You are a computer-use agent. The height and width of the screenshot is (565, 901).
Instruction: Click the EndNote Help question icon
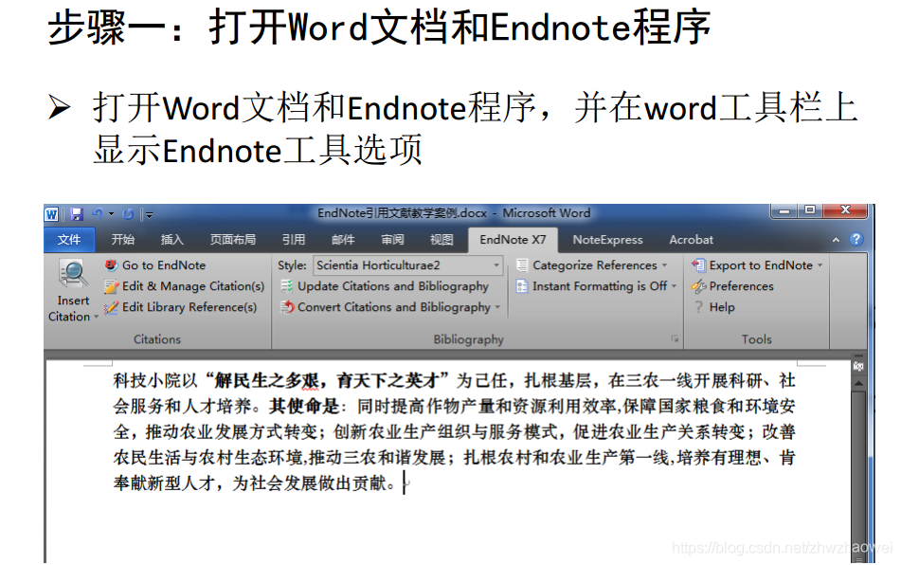coord(698,307)
